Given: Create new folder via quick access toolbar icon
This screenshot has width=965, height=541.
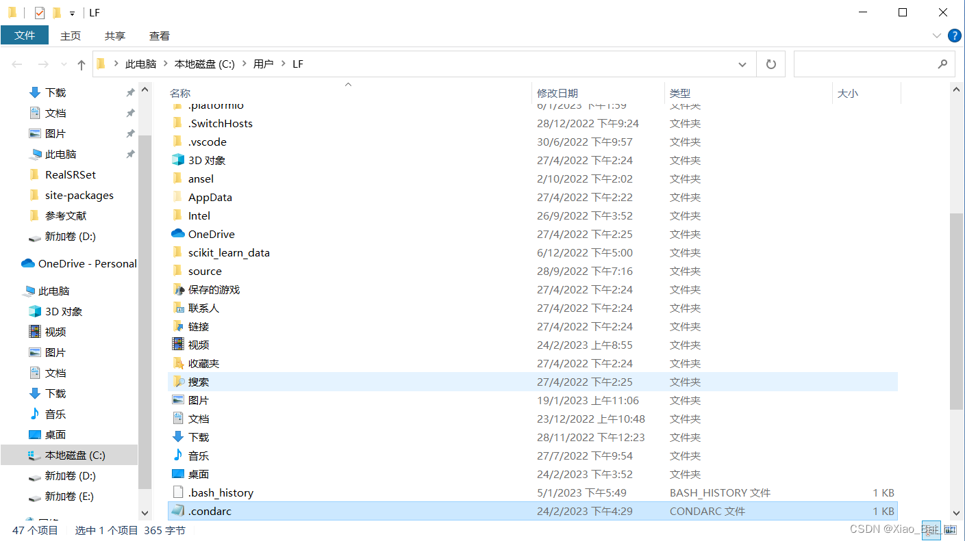Looking at the screenshot, I should (x=57, y=12).
